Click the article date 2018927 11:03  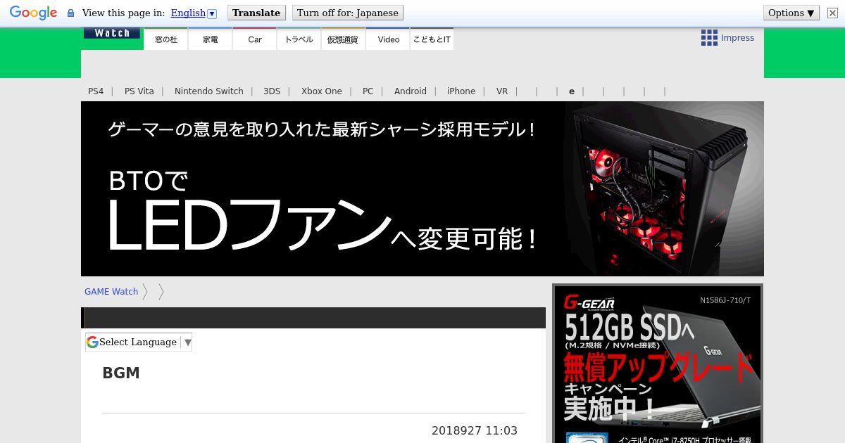(x=475, y=431)
